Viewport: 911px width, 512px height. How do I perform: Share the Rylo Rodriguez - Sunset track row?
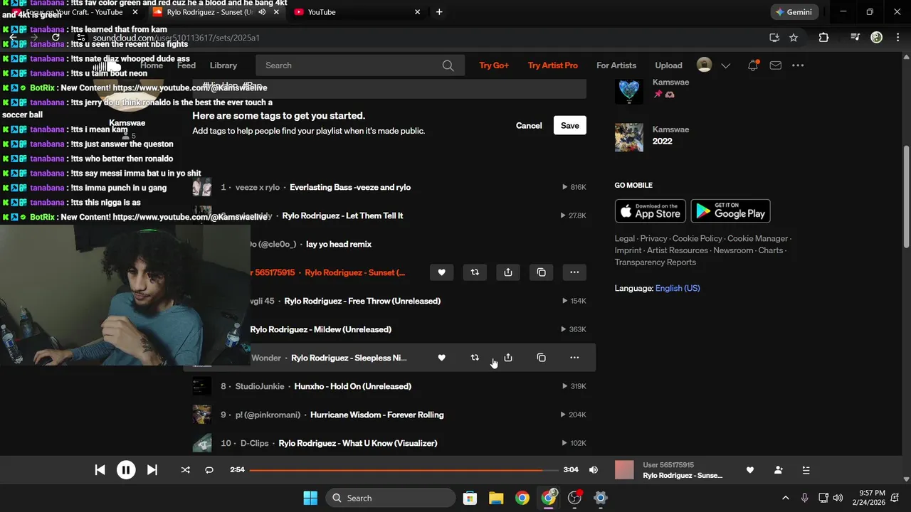[x=508, y=272]
